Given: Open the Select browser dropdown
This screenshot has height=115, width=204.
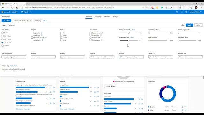Looking at the screenshot, I should coord(43,57).
